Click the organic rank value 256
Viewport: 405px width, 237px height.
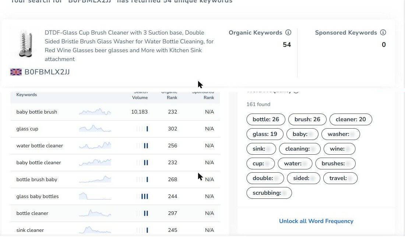click(x=173, y=146)
